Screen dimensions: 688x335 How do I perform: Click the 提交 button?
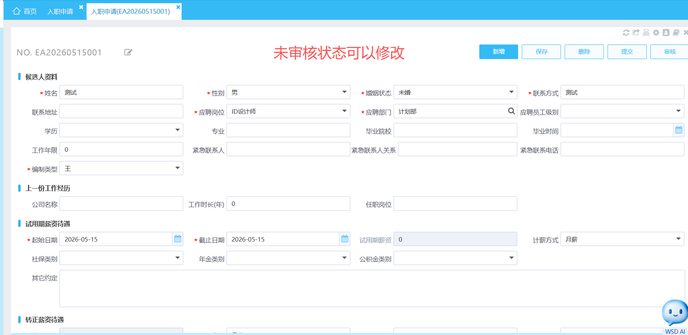627,52
